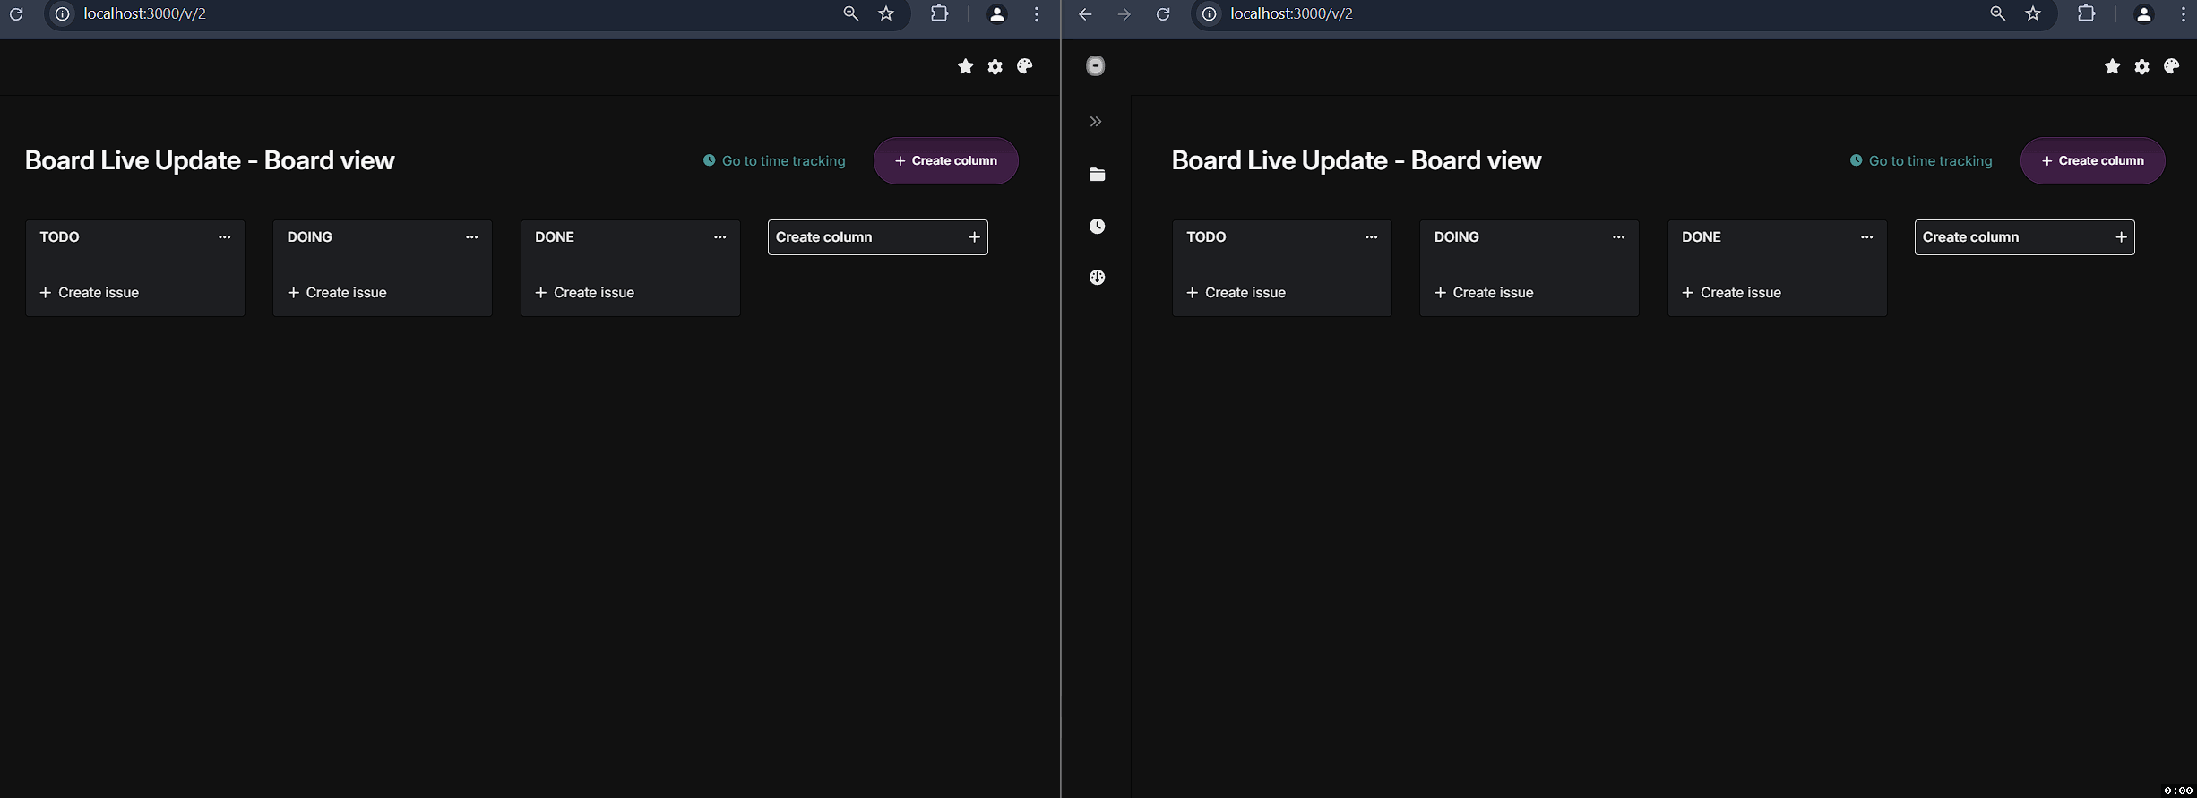Open the dashboard gauge icon in sidebar
This screenshot has width=2197, height=798.
pyautogui.click(x=1097, y=278)
